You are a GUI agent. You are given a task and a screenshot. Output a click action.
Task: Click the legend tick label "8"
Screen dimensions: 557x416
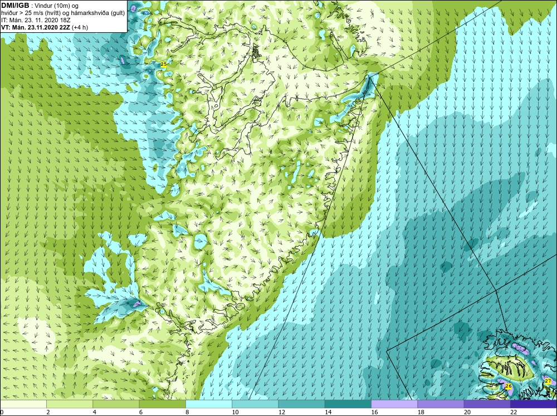187,412
